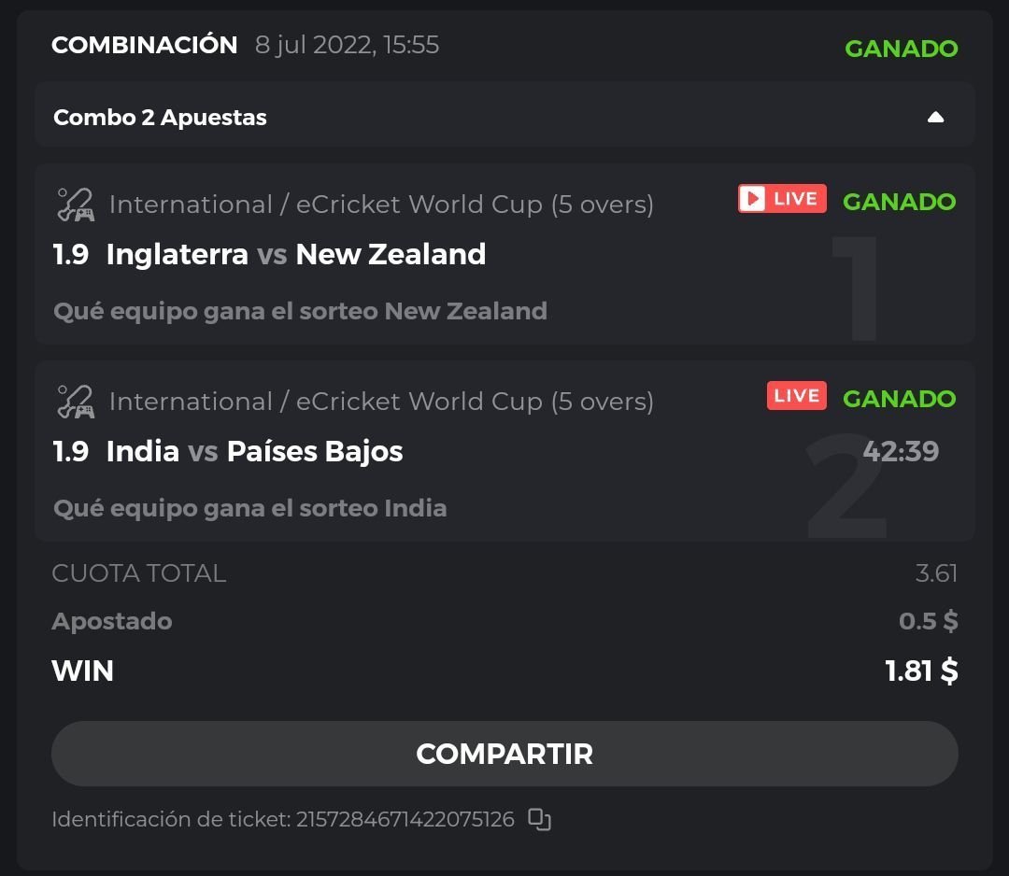
Task: Click the eCricket icon on the Inglaterra bet
Action: (75, 205)
